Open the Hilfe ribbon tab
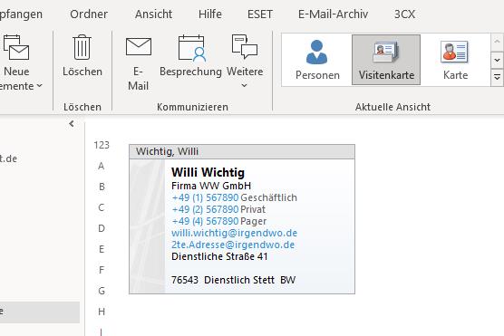The width and height of the screenshot is (504, 336). [210, 14]
